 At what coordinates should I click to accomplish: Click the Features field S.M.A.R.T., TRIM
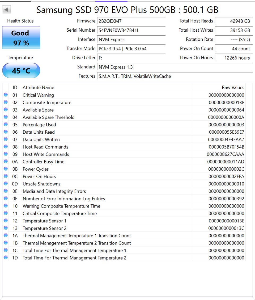click(175, 76)
